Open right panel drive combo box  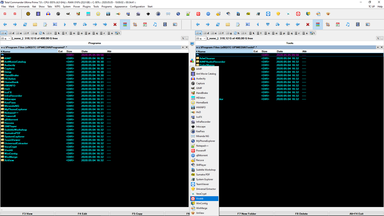click(x=201, y=38)
